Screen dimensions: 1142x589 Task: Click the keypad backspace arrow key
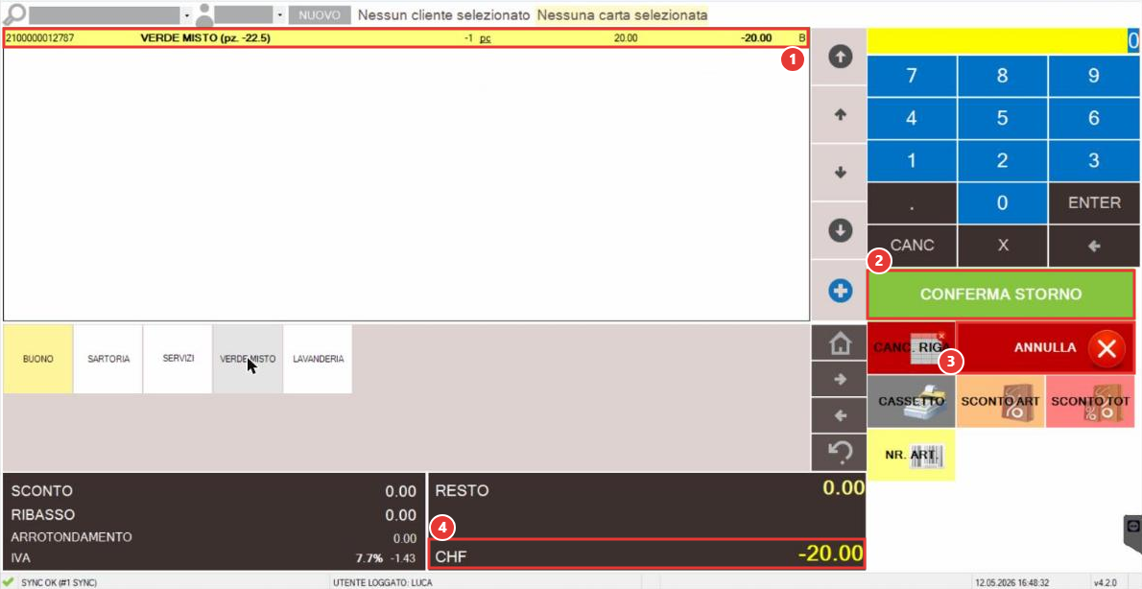tap(1094, 246)
